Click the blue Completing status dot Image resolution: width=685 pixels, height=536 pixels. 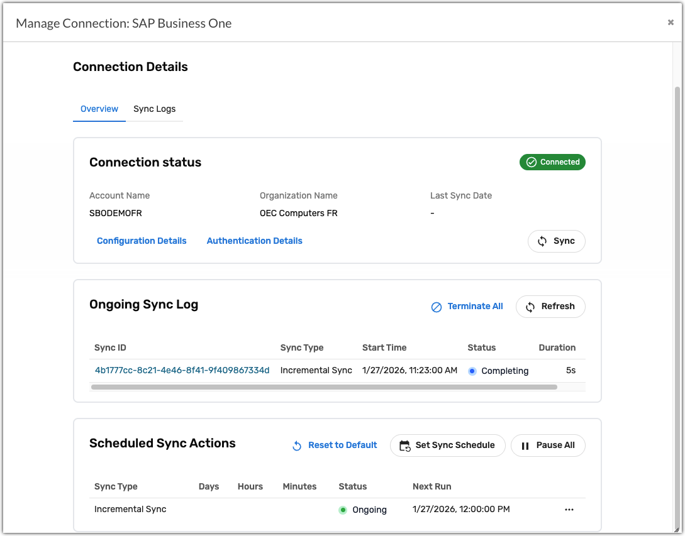pos(472,371)
